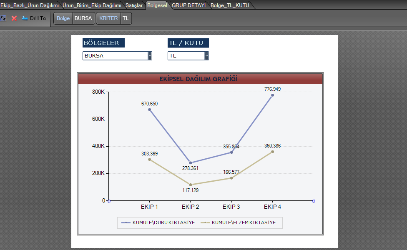
Task: Click the red X clear selections icon
Action: click(x=14, y=18)
